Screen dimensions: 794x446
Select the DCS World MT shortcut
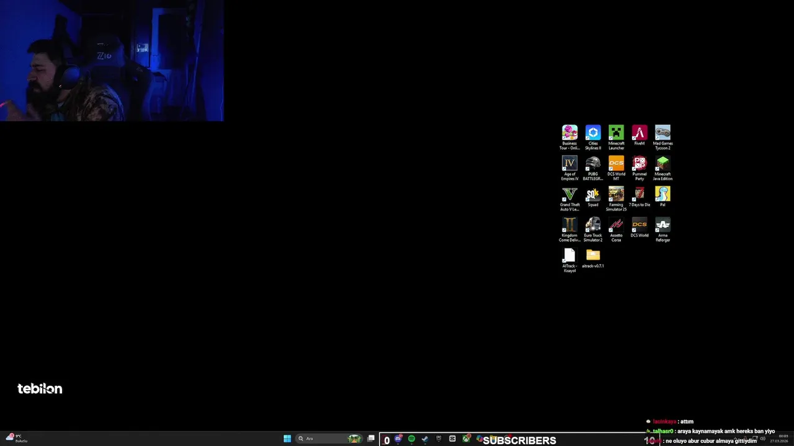click(616, 168)
